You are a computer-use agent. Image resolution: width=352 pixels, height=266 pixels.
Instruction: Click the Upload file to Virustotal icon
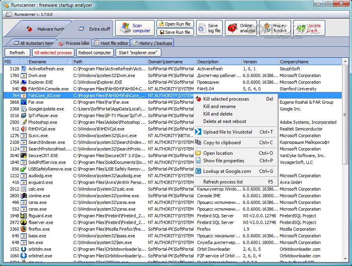coord(199,132)
